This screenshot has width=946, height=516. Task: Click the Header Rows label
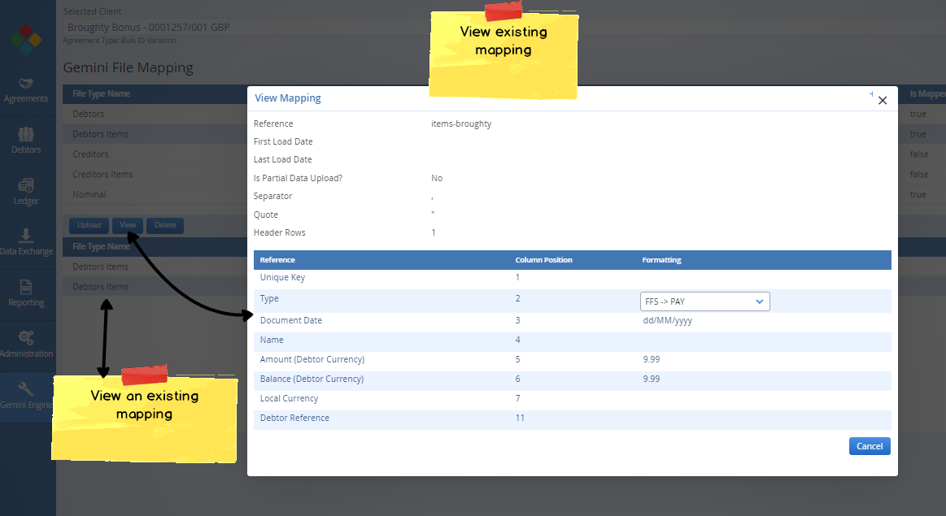tap(279, 232)
